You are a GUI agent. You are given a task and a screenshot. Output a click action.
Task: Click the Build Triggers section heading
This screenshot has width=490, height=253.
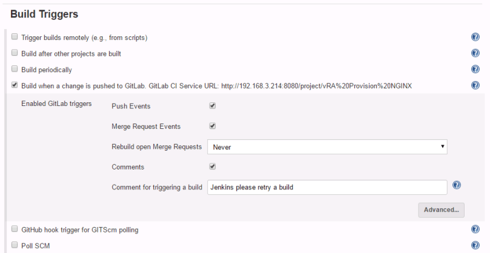45,13
